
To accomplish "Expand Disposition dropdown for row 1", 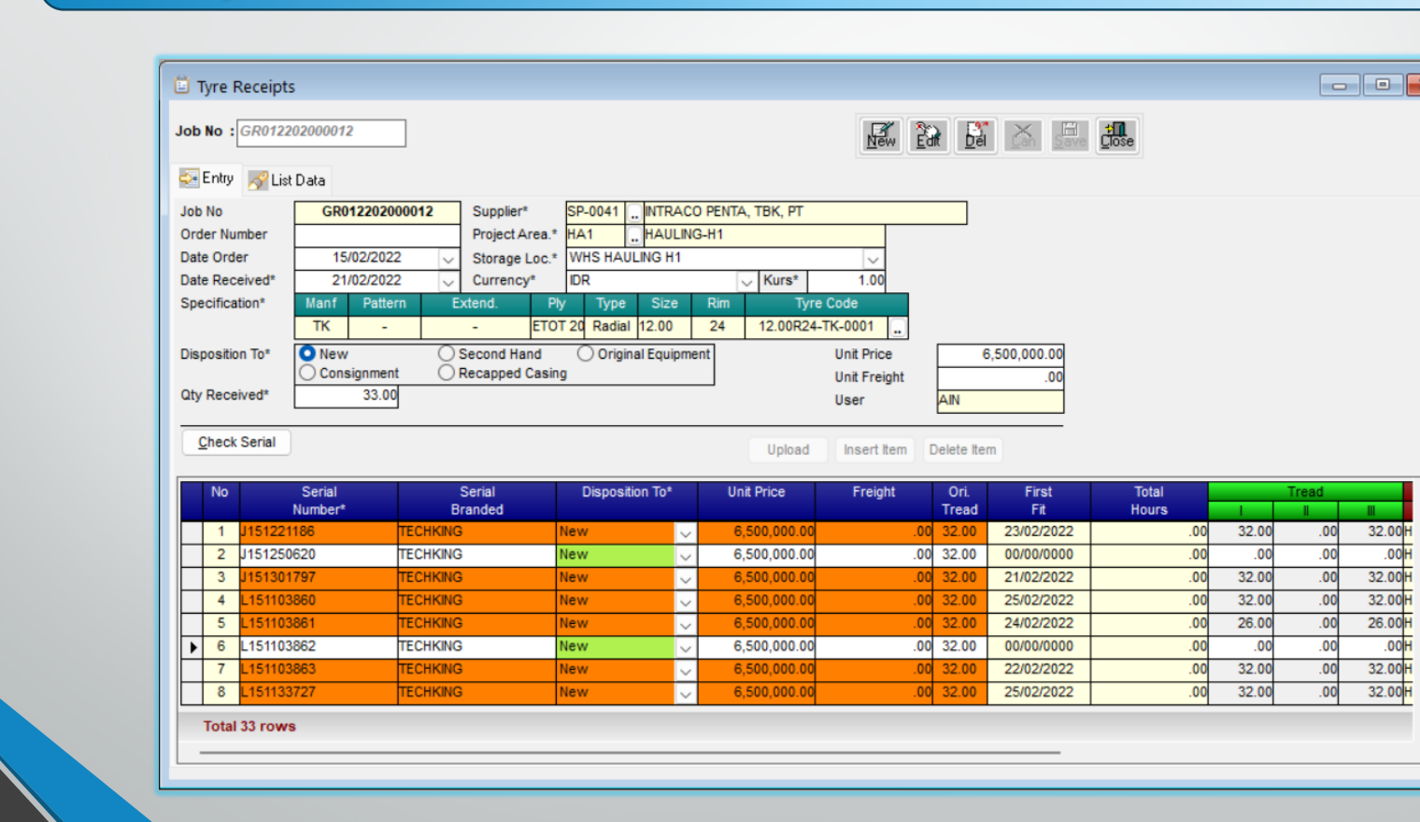I will tap(686, 532).
